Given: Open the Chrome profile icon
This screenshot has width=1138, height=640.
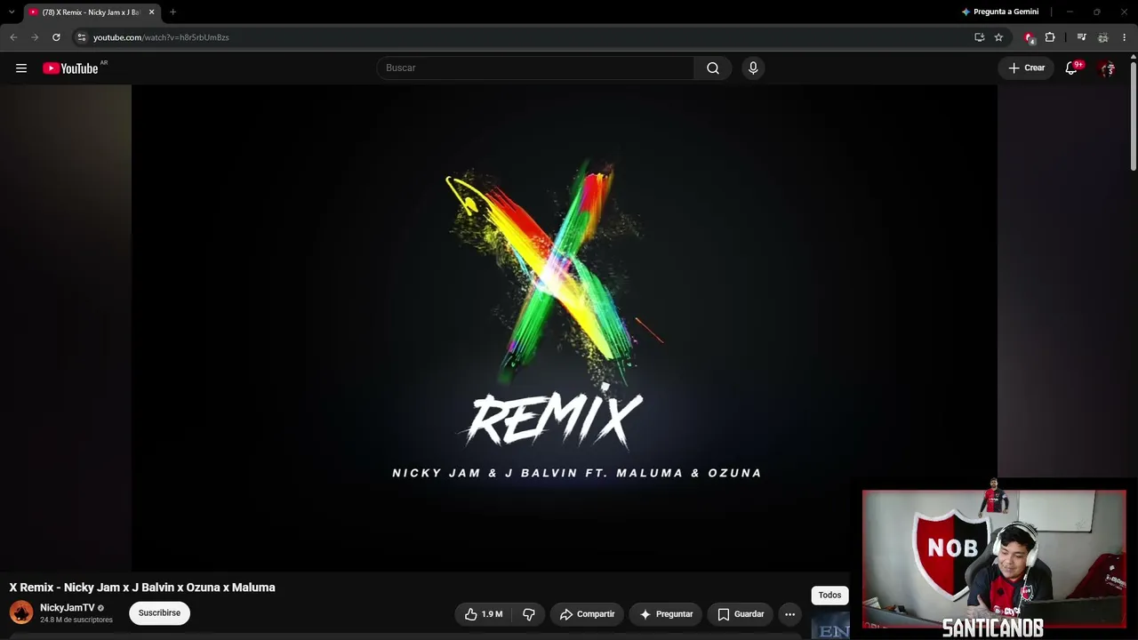Looking at the screenshot, I should [x=1102, y=37].
